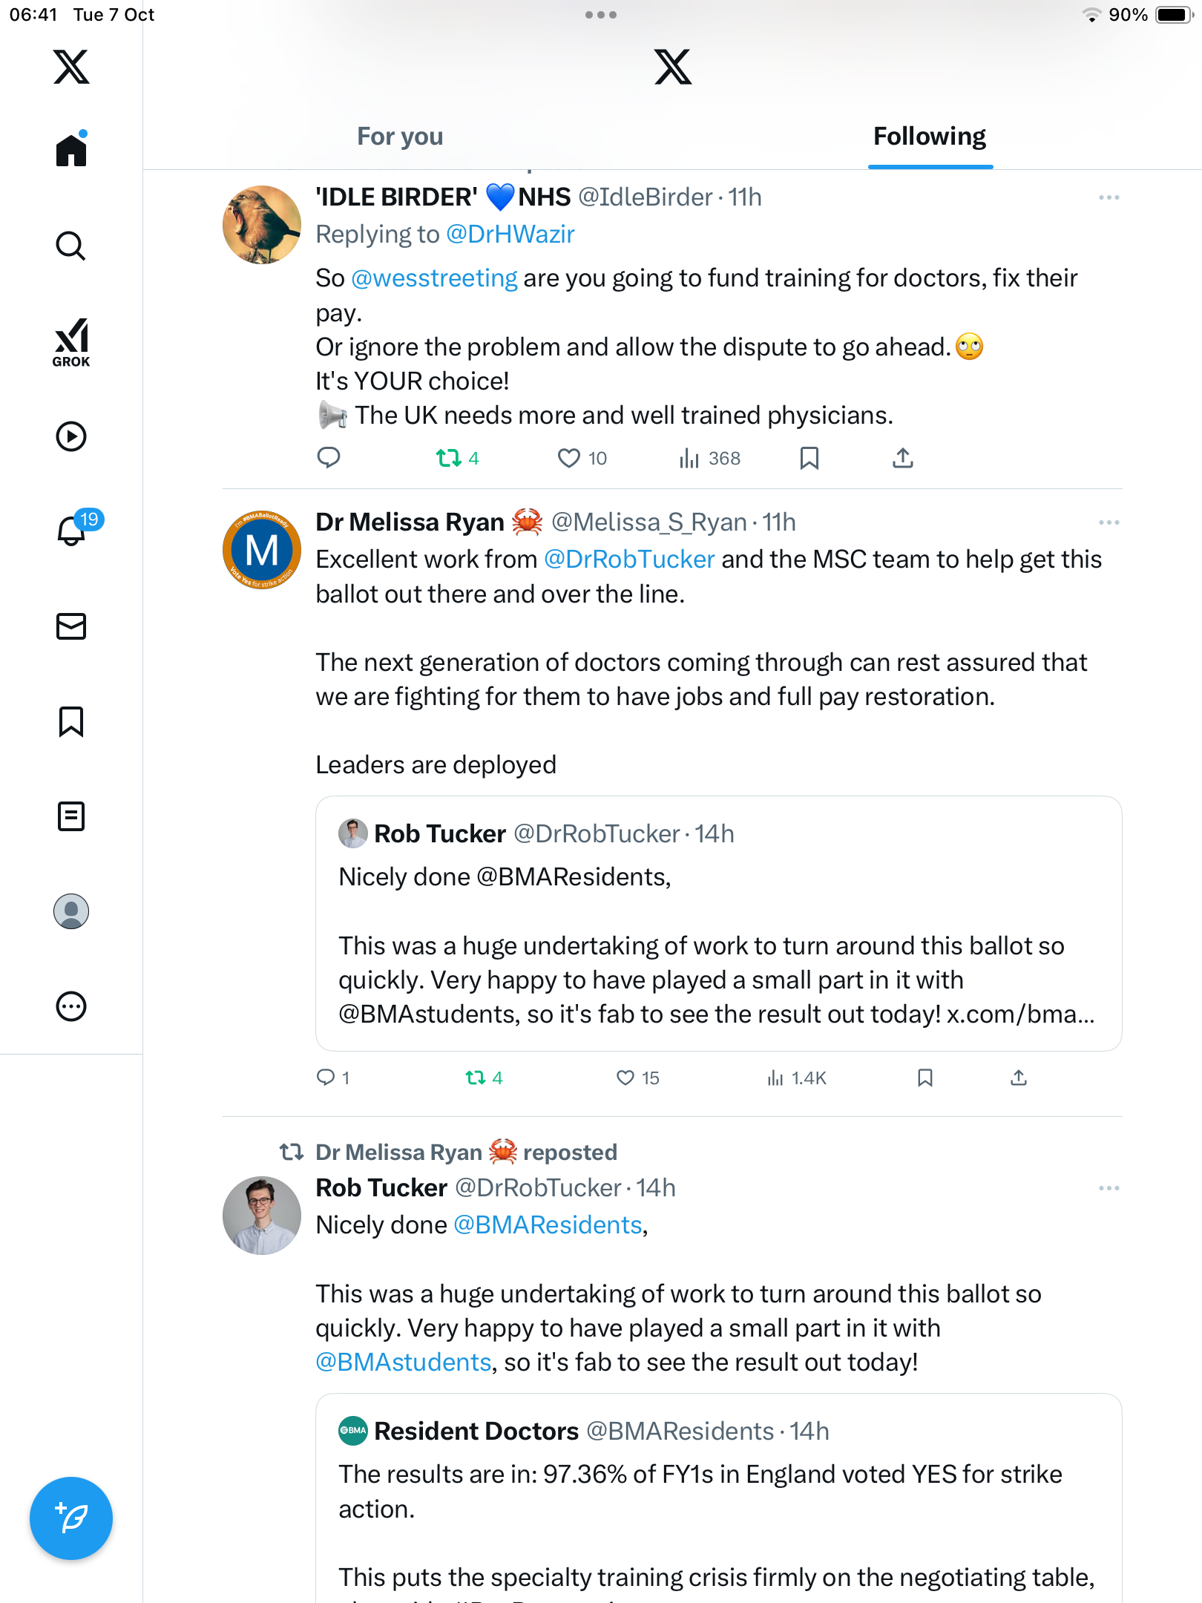Open the video play sidebar icon
Image resolution: width=1202 pixels, height=1603 pixels.
pos(71,436)
